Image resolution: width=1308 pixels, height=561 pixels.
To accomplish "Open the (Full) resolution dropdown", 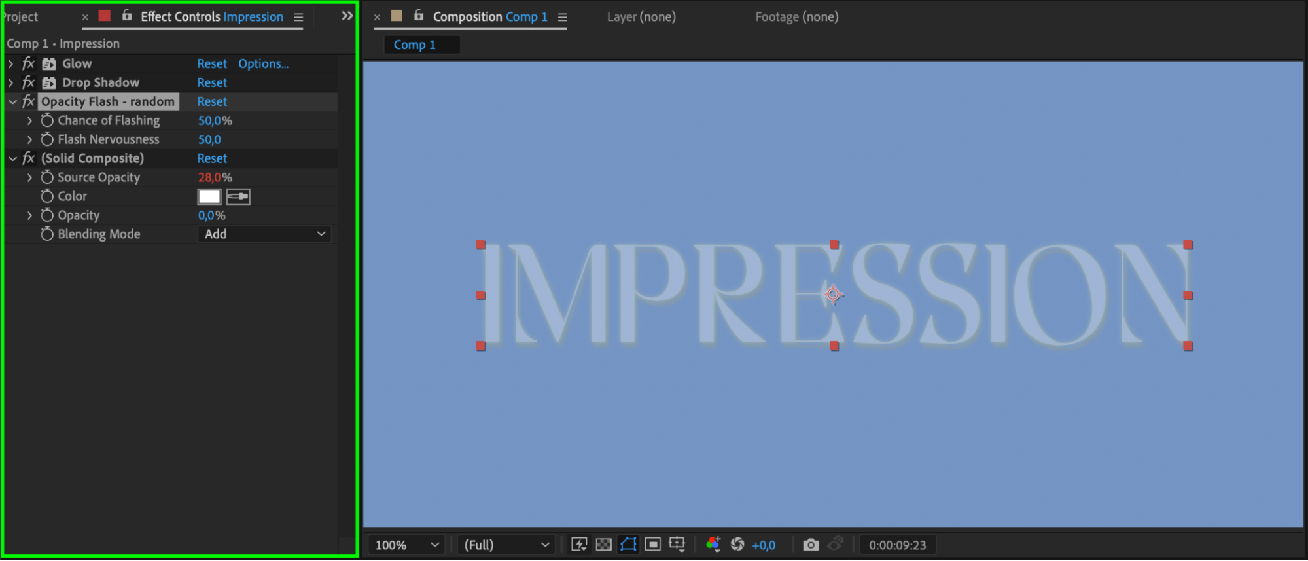I will 506,545.
